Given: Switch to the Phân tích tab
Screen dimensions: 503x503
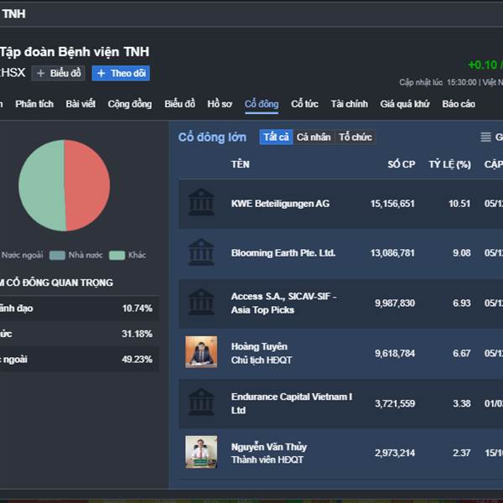Looking at the screenshot, I should click(34, 104).
